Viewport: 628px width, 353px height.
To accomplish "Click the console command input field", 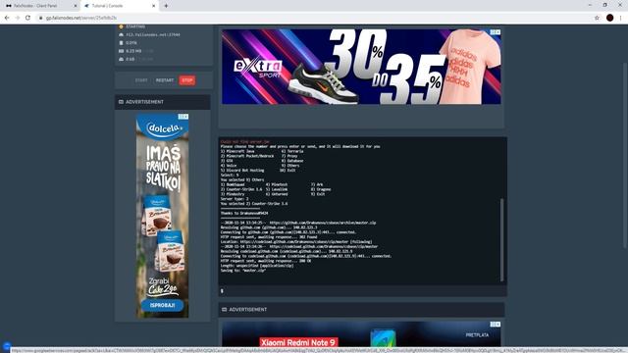I will (x=362, y=291).
